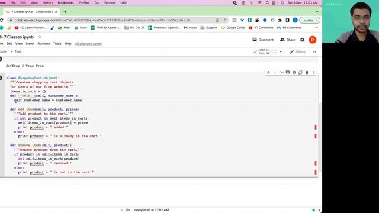Open the Colab Edit menu
This screenshot has height=213, width=379.
9,44
